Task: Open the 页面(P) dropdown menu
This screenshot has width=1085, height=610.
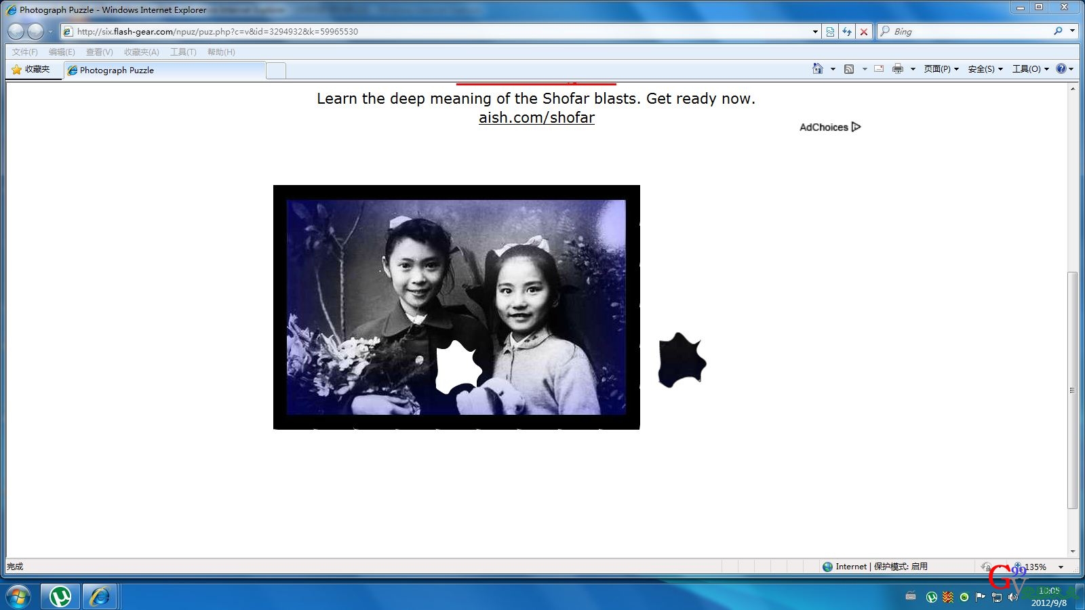Action: tap(941, 68)
